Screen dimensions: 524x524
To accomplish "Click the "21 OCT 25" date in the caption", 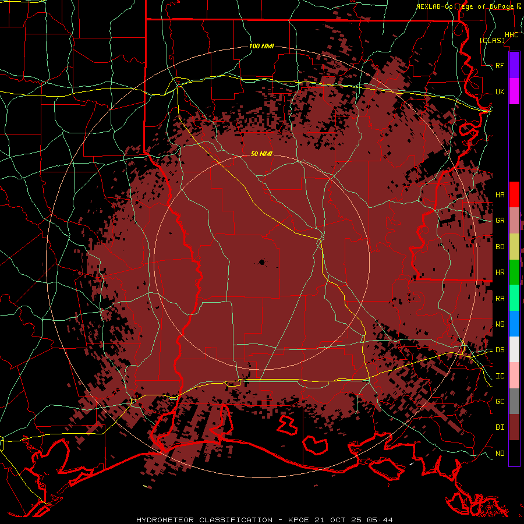I will coord(338,520).
